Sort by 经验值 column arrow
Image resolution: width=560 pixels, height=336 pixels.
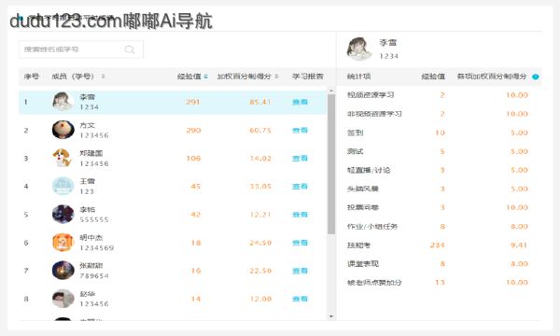tap(205, 77)
